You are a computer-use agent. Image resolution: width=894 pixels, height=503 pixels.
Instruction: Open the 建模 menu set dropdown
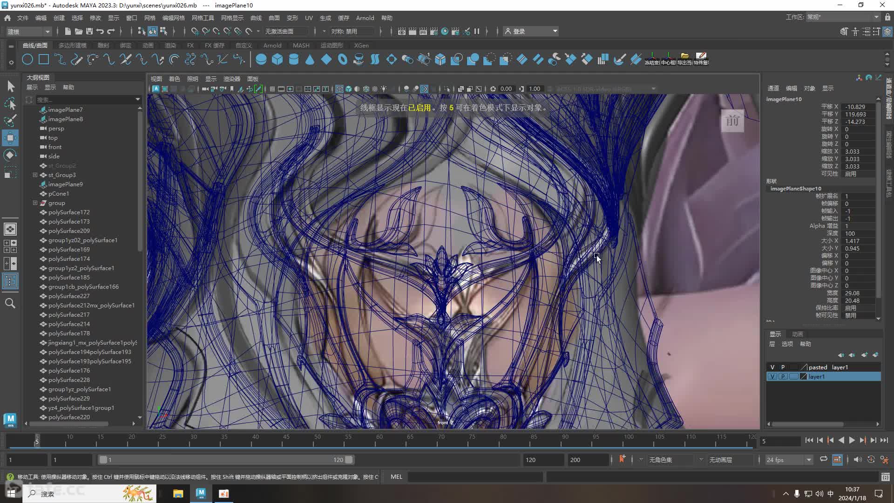point(28,32)
